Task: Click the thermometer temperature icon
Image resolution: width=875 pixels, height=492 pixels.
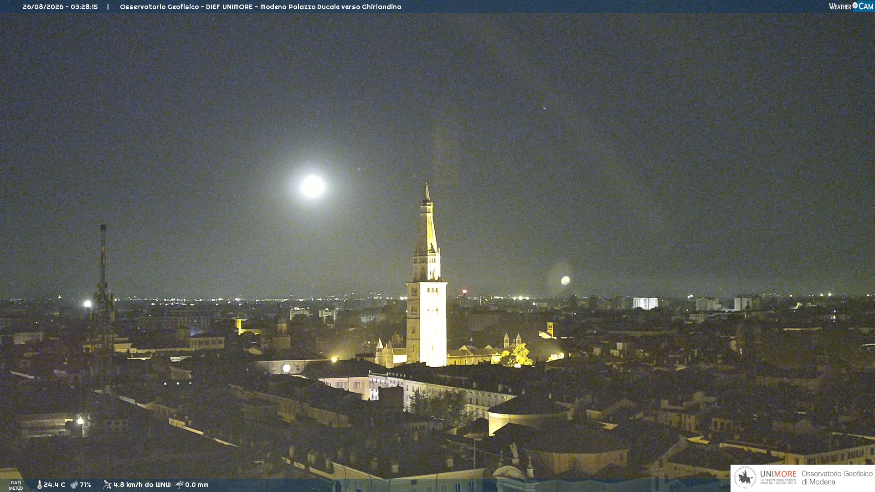Action: pyautogui.click(x=39, y=485)
